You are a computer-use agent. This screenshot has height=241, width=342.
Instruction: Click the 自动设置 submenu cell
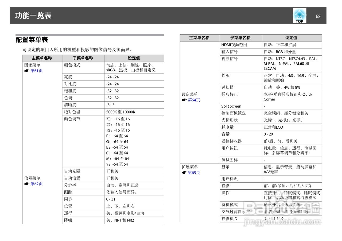[x=83, y=178]
